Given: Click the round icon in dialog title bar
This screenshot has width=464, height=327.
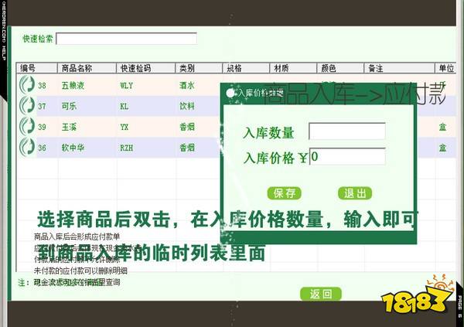Looking at the screenshot, I should coord(229,94).
